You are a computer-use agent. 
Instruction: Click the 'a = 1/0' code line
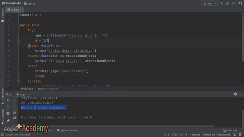pyautogui.click(x=42, y=41)
